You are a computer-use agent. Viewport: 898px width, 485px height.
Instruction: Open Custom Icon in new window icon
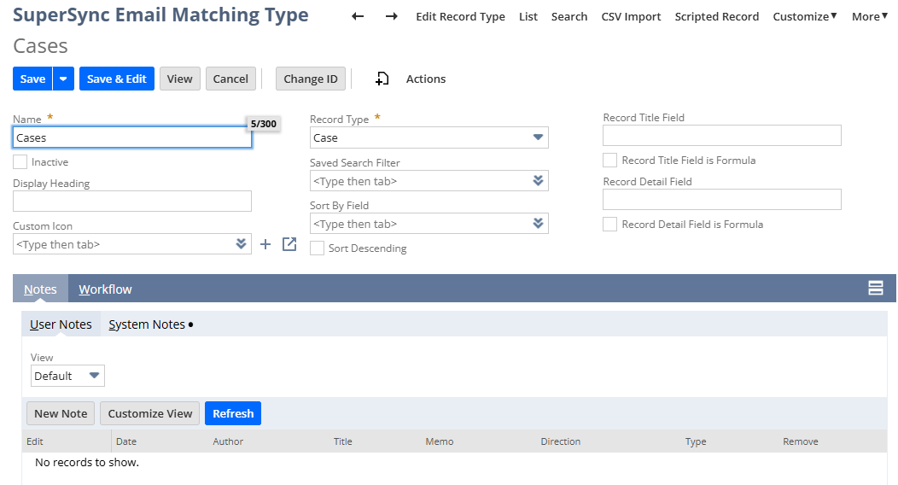(289, 244)
